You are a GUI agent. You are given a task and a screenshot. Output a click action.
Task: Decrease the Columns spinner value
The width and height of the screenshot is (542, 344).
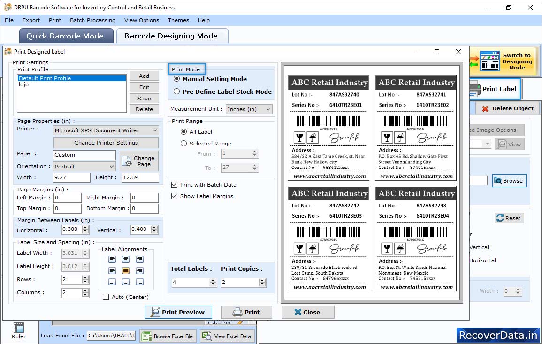click(85, 295)
